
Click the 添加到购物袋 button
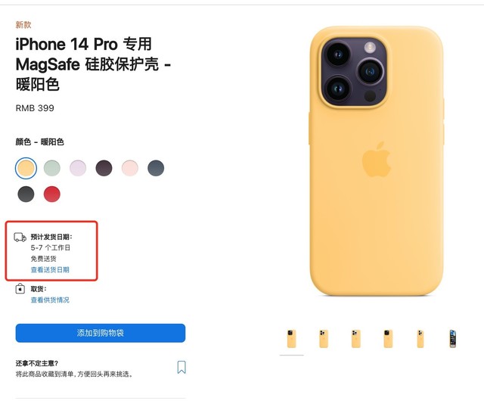[101, 333]
